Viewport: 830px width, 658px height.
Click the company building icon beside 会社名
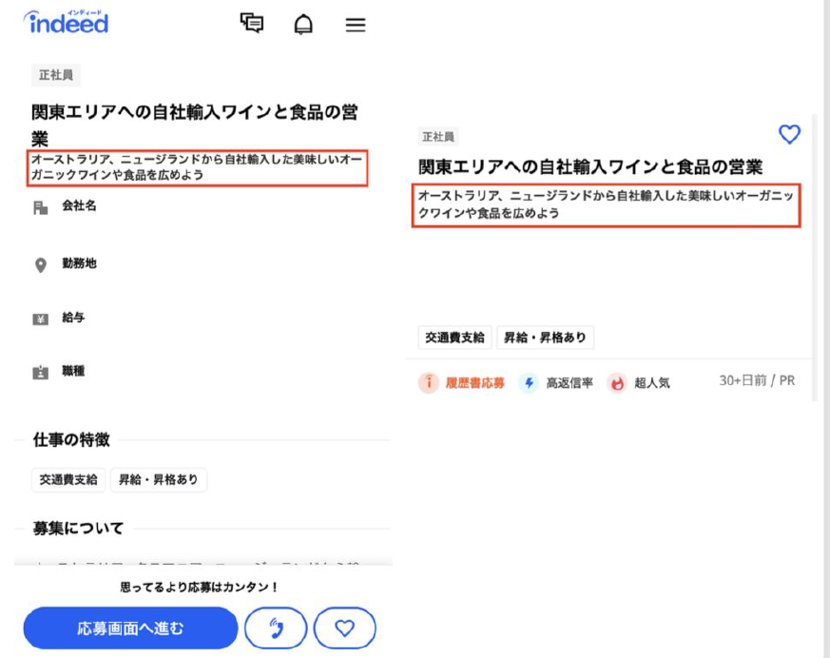(x=41, y=207)
